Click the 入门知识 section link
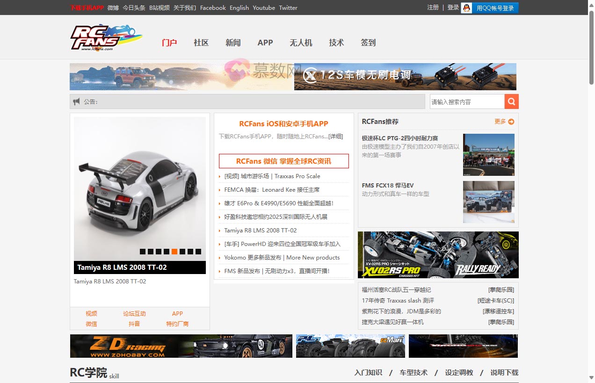The height and width of the screenshot is (383, 595). (368, 373)
